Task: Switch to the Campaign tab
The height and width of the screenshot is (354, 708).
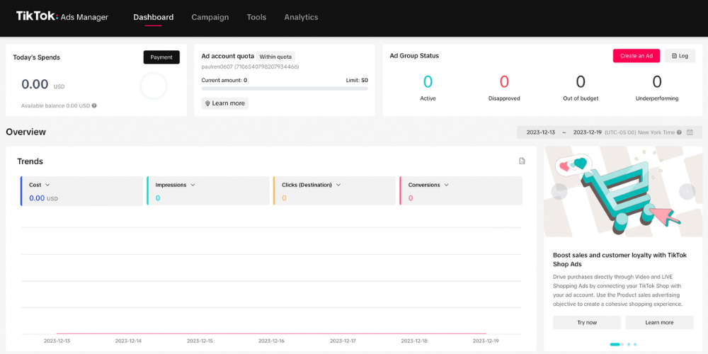Action: pos(210,17)
